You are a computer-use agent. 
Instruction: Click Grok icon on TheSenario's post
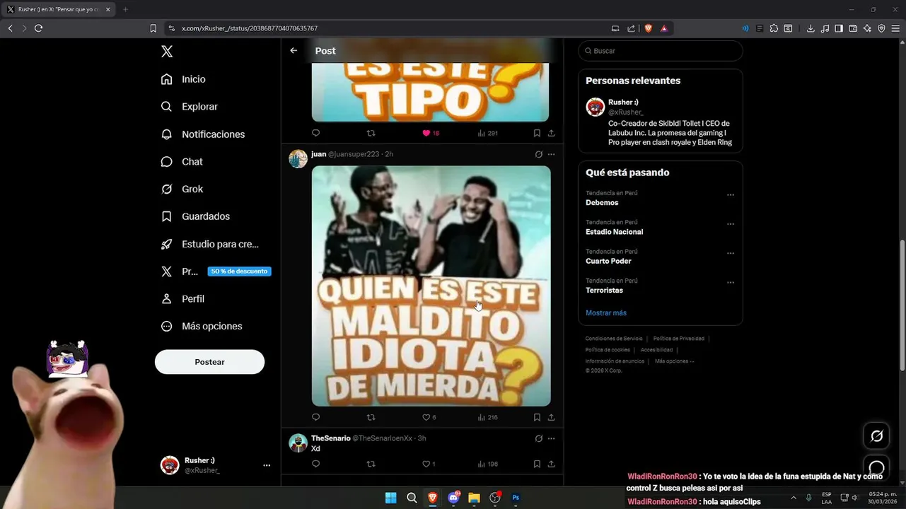click(x=538, y=438)
